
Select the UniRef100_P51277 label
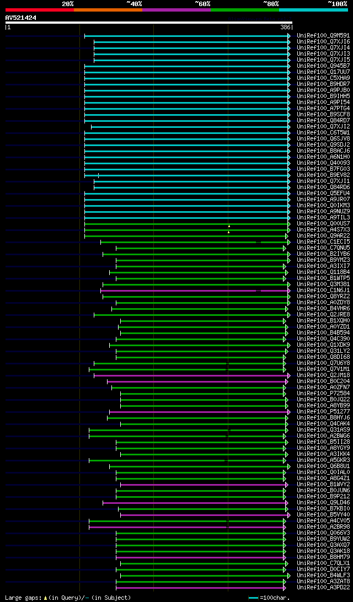point(323,412)
